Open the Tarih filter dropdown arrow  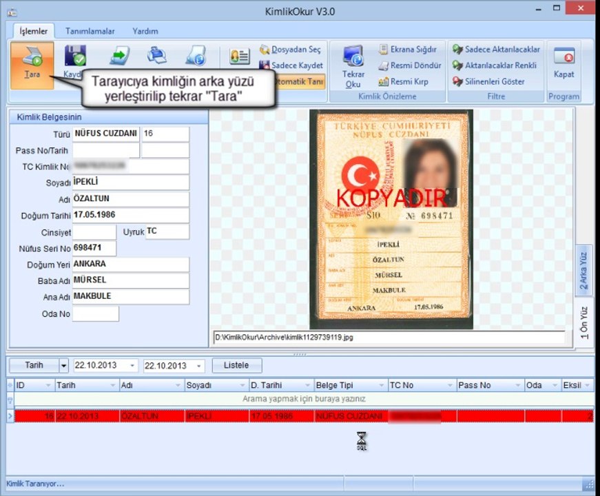click(x=63, y=366)
